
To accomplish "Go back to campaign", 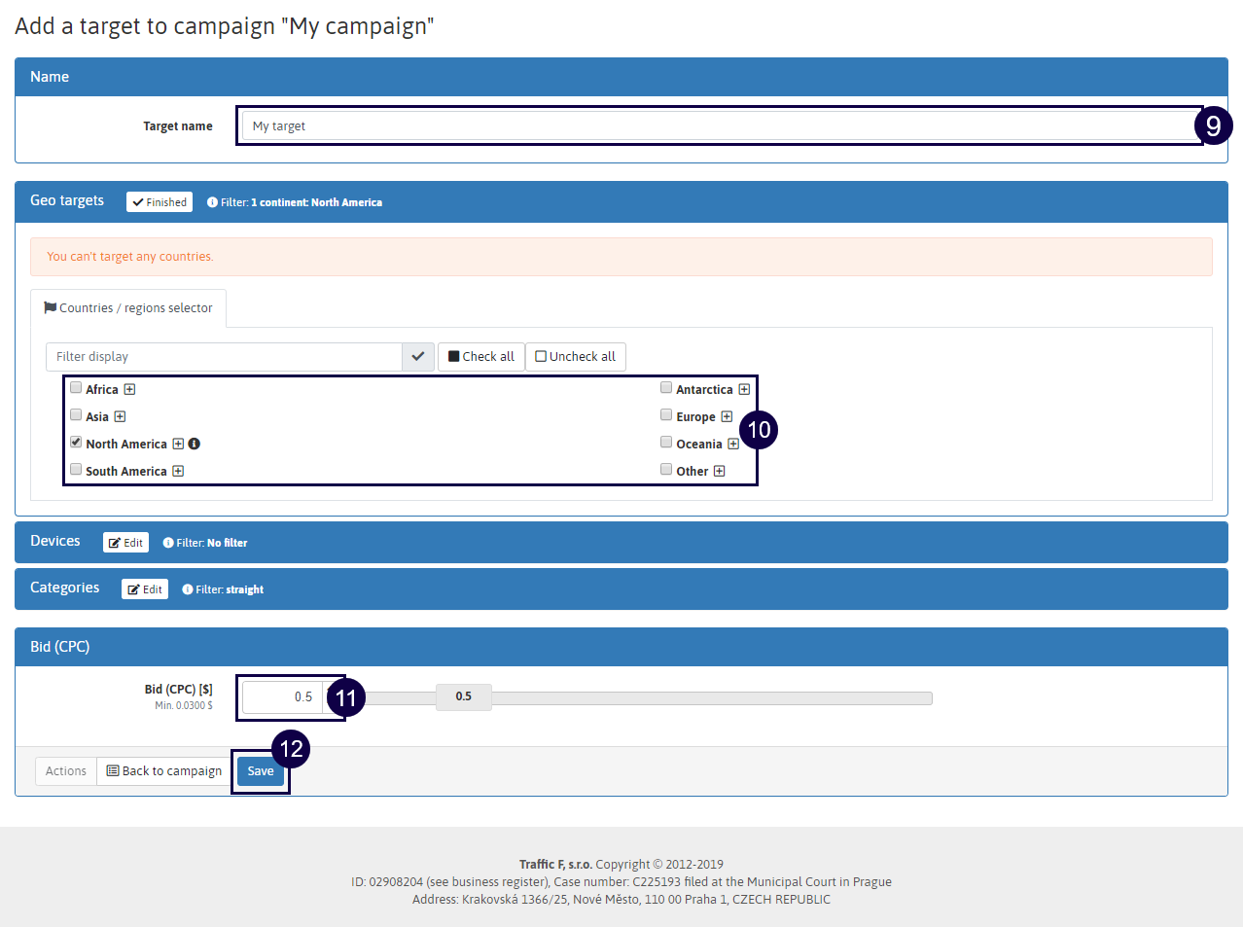I will click(x=164, y=771).
